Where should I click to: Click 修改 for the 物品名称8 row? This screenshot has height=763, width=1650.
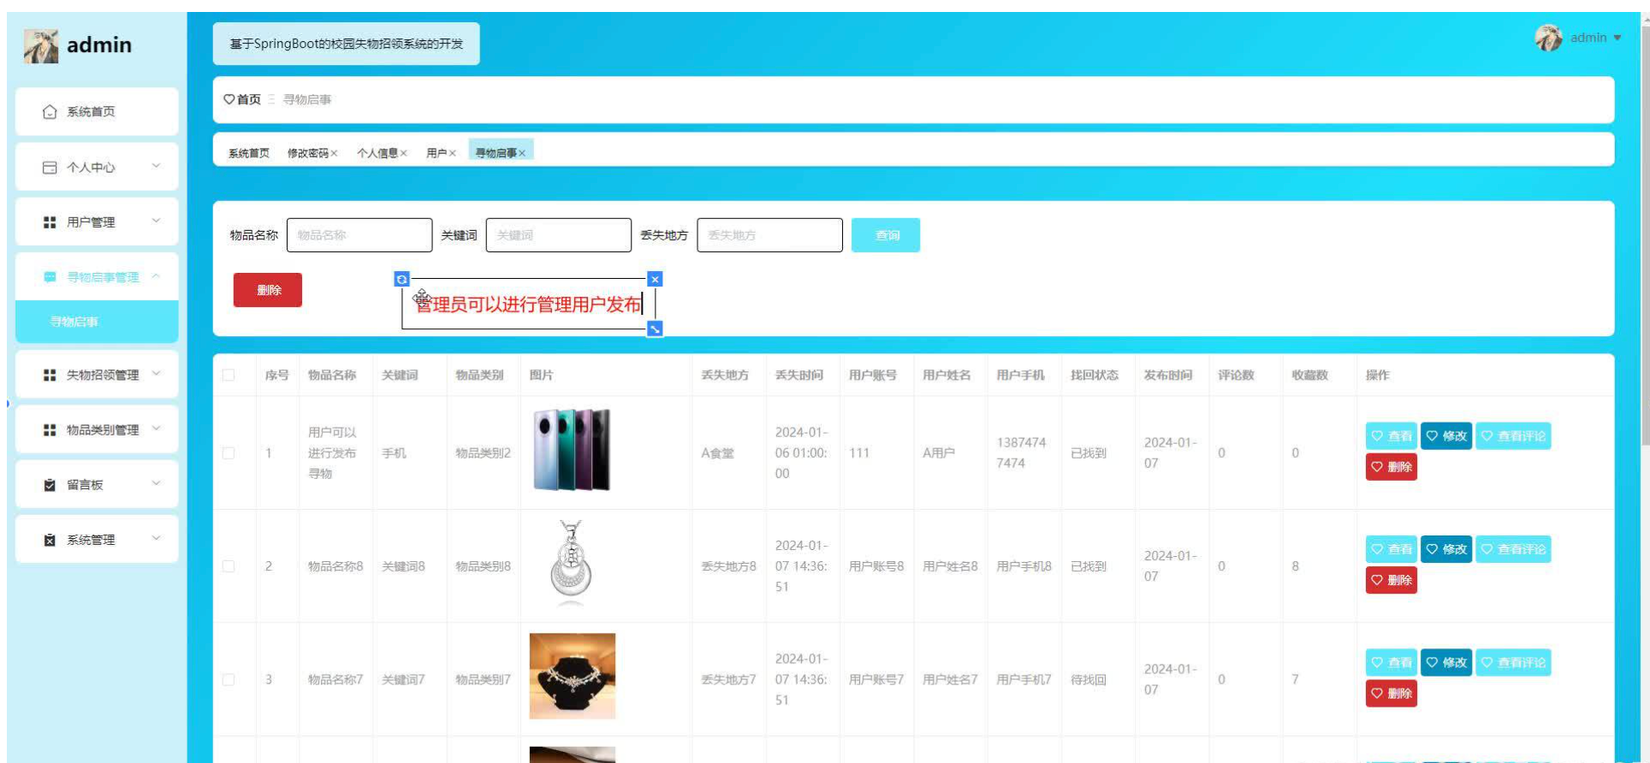(1446, 549)
